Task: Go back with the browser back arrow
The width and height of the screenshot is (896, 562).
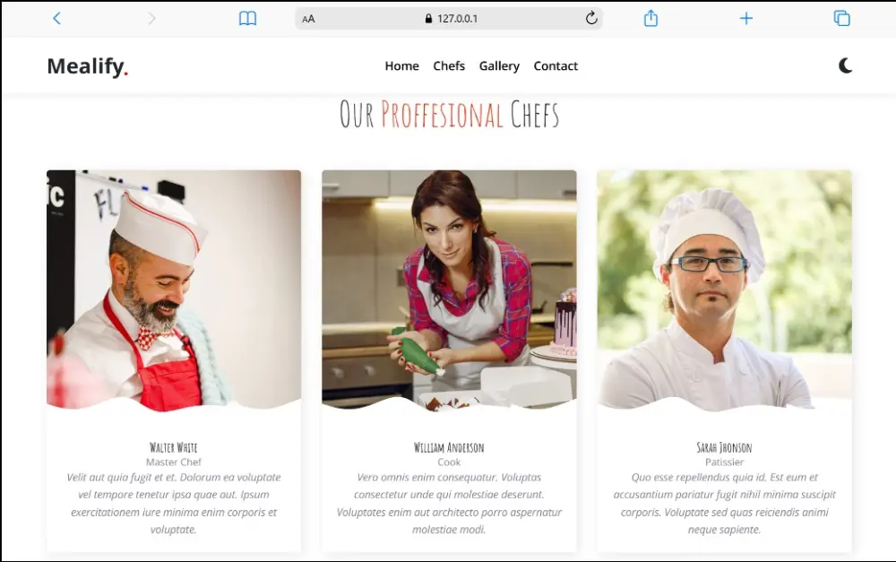Action: (x=56, y=18)
